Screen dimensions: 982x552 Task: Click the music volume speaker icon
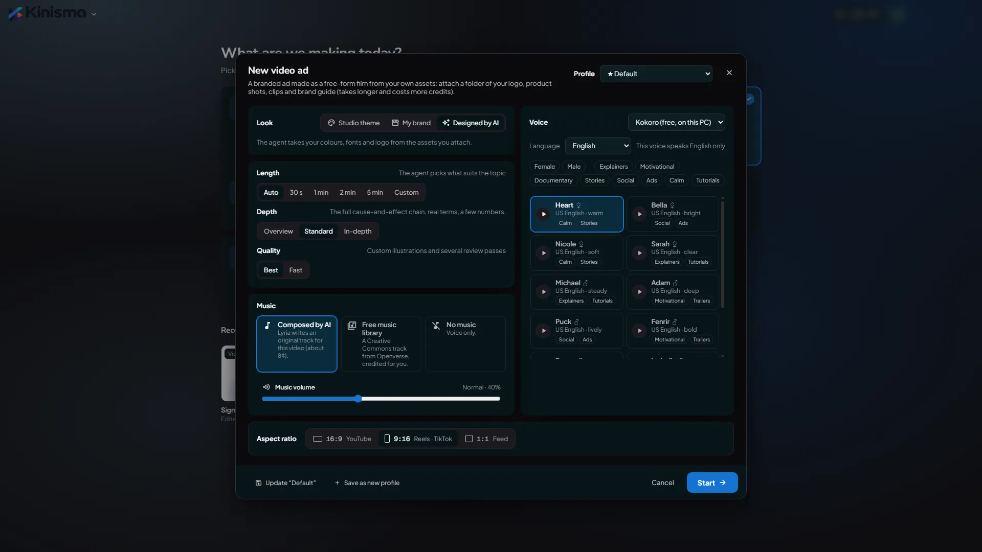point(266,387)
